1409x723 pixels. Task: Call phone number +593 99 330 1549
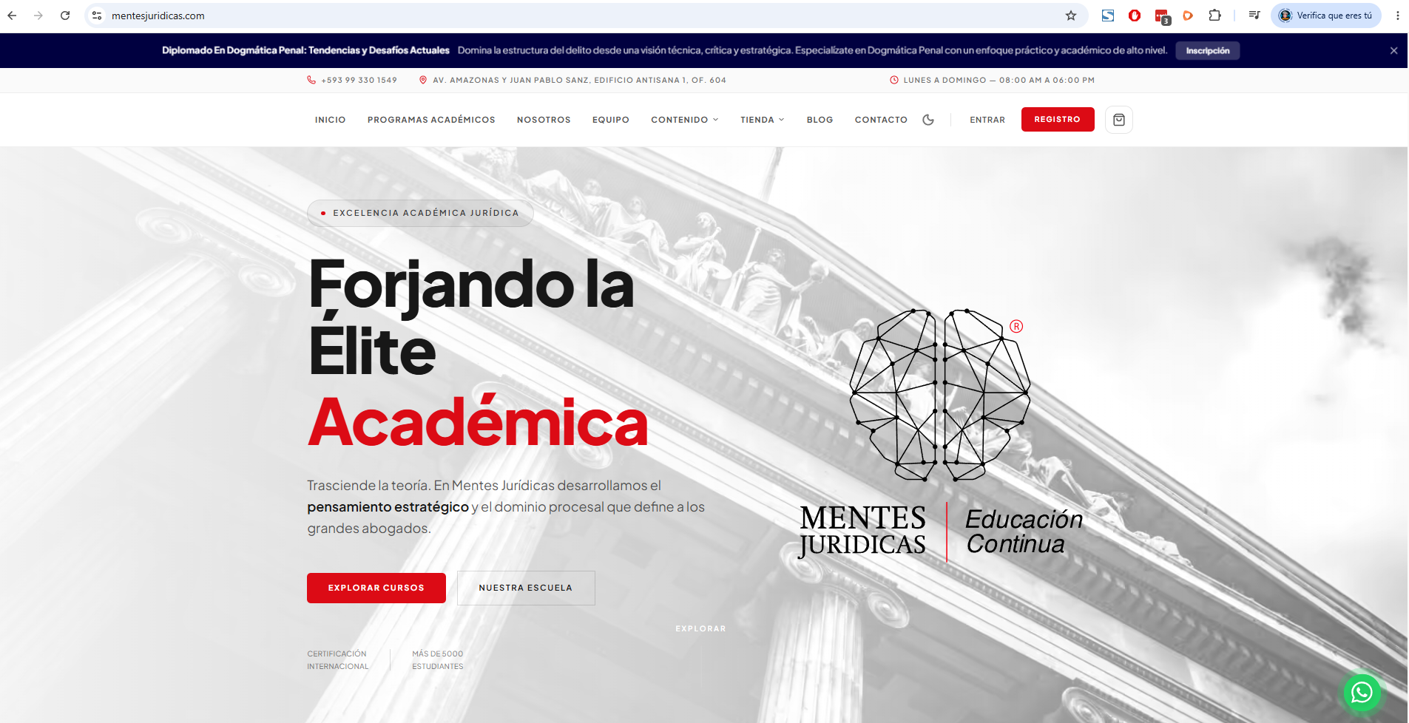[359, 80]
